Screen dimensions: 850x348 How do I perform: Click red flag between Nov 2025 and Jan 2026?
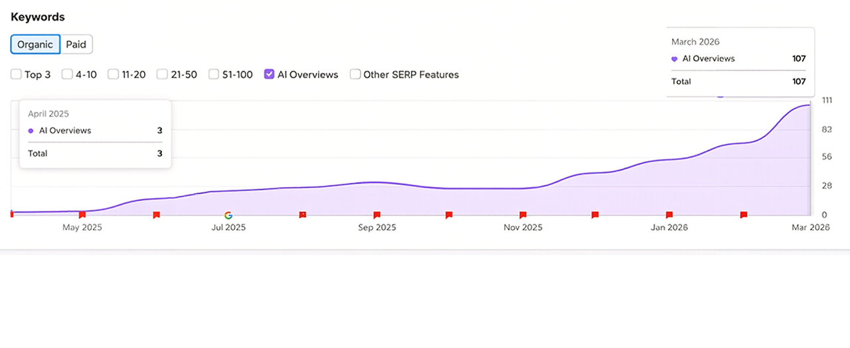595,215
